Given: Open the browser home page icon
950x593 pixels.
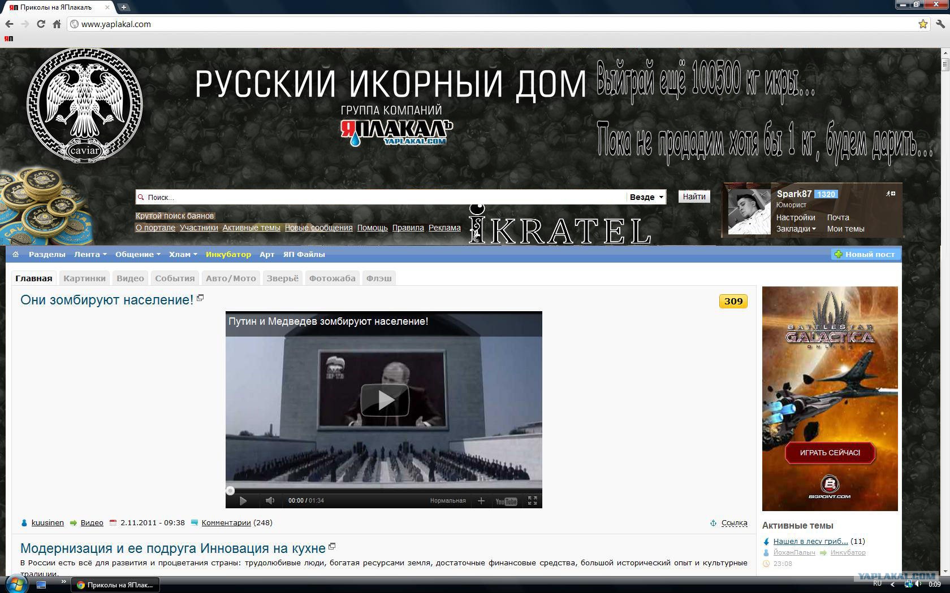Looking at the screenshot, I should click(x=57, y=24).
